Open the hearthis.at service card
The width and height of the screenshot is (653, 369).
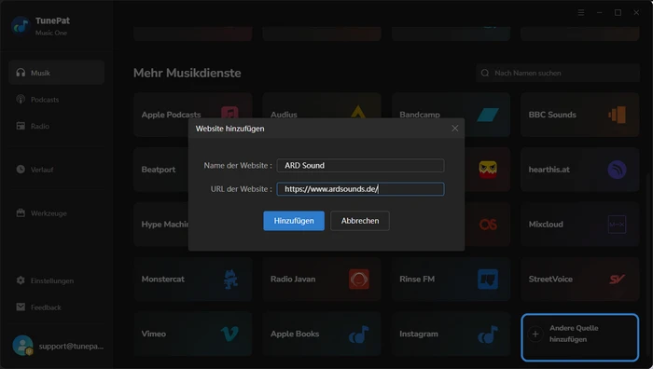pyautogui.click(x=579, y=170)
